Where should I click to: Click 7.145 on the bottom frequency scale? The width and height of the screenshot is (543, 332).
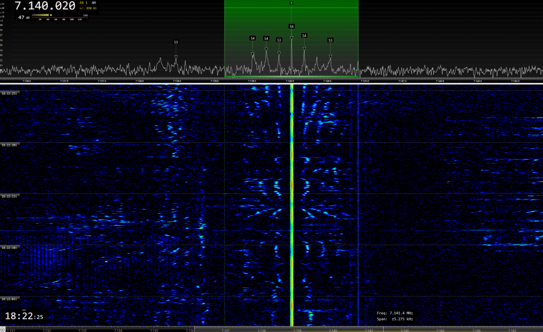(x=511, y=330)
